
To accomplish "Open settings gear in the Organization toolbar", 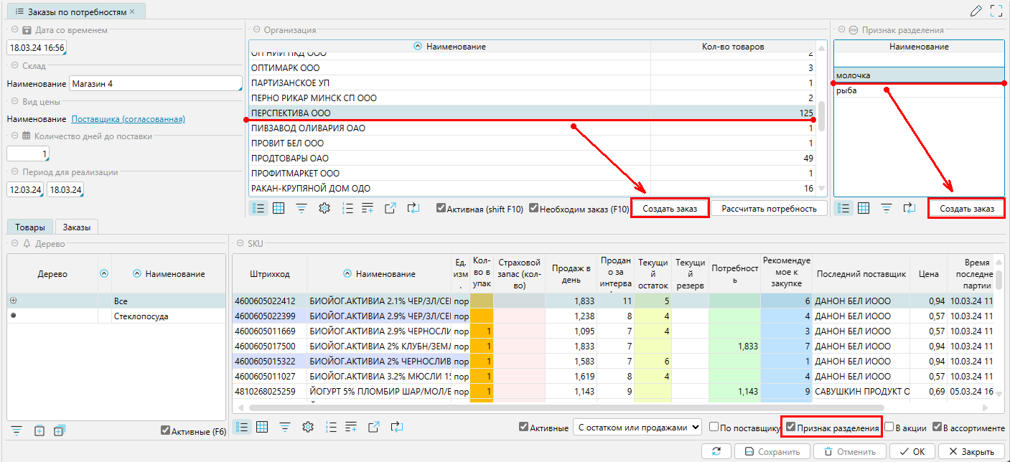I will pyautogui.click(x=324, y=208).
